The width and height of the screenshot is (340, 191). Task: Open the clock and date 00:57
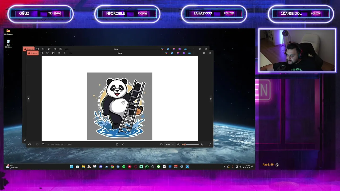tap(247, 167)
